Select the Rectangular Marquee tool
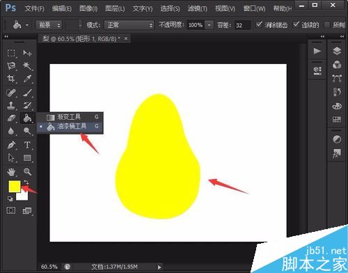 pos(11,53)
